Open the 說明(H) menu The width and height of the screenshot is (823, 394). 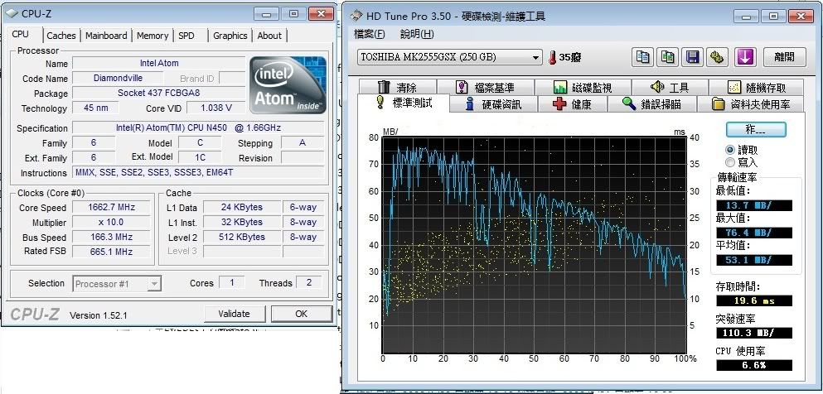point(416,34)
